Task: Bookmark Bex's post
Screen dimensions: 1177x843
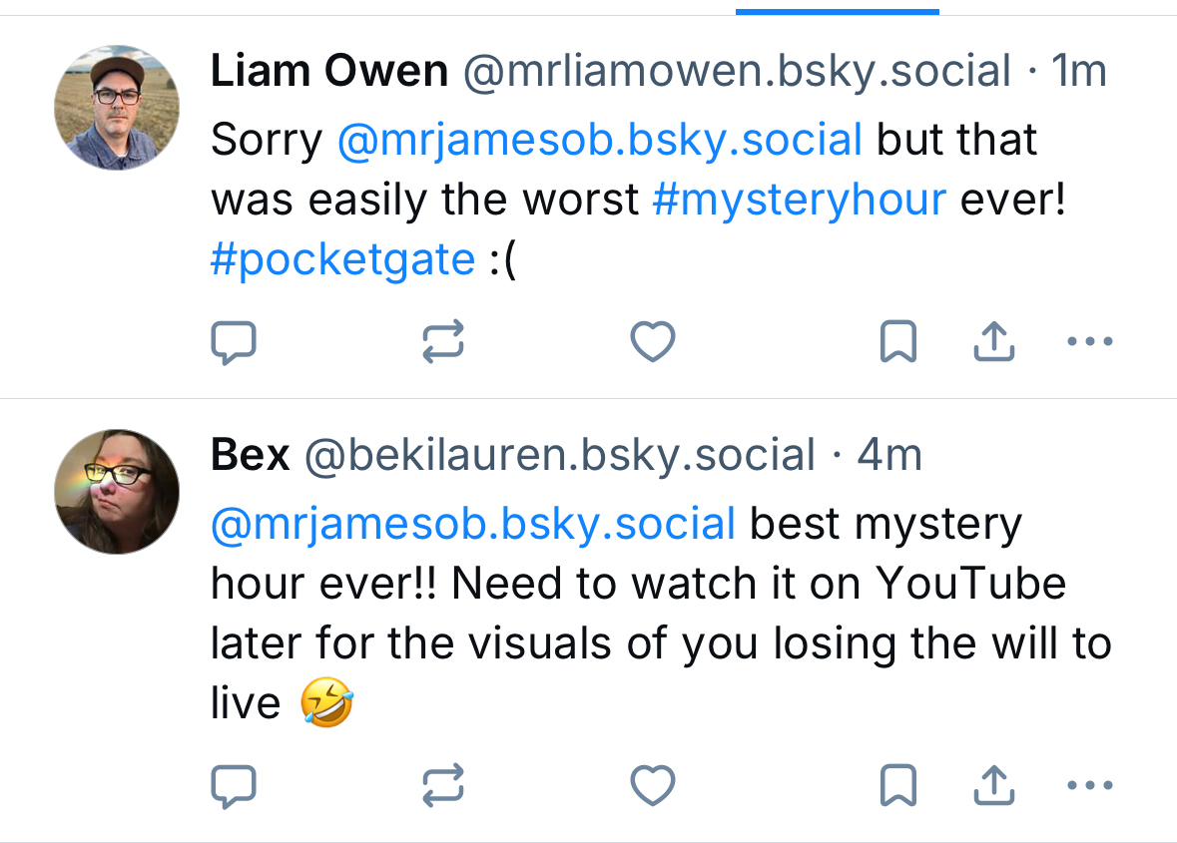Action: click(x=897, y=786)
